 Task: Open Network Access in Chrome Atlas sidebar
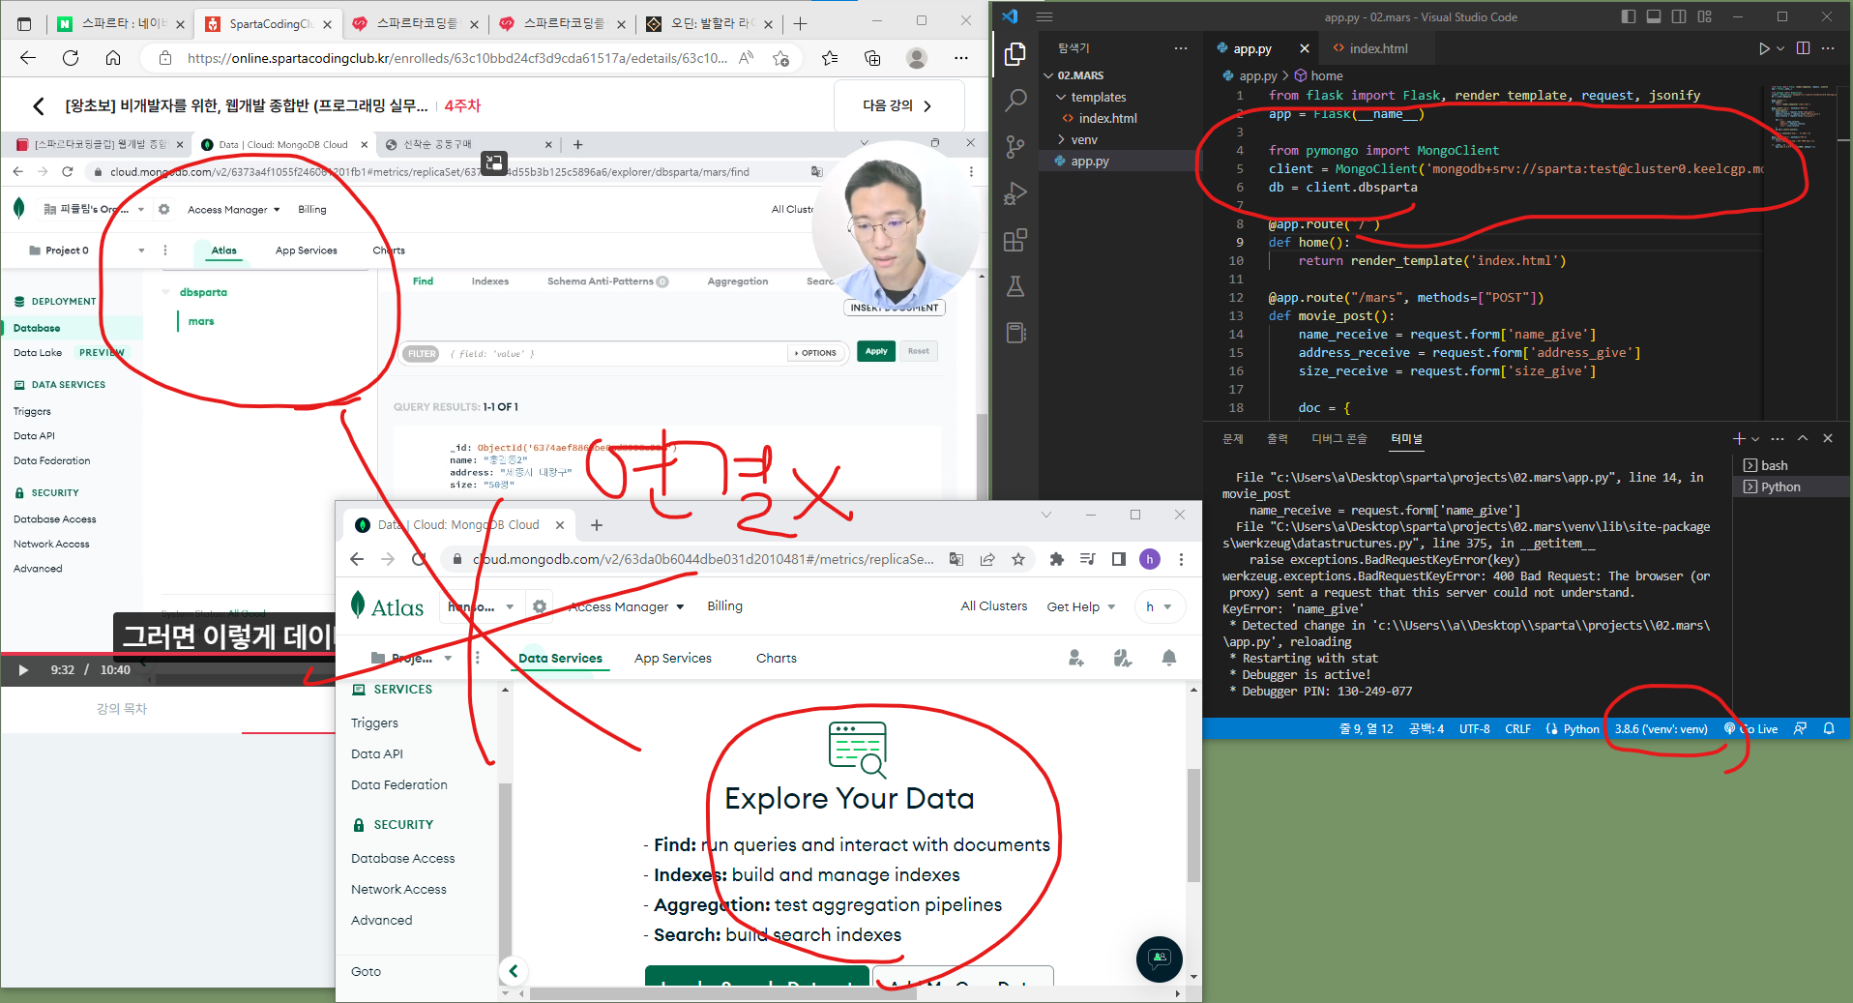pos(398,889)
